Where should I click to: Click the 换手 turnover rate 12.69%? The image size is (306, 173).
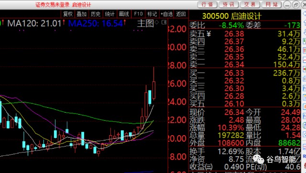coord(230,151)
